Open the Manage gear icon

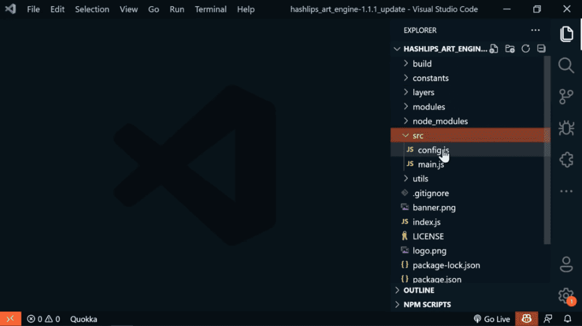(567, 296)
